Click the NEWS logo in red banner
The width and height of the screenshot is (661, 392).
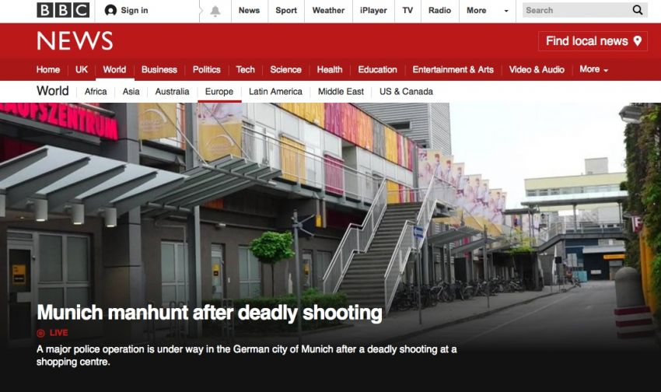pyautogui.click(x=75, y=41)
